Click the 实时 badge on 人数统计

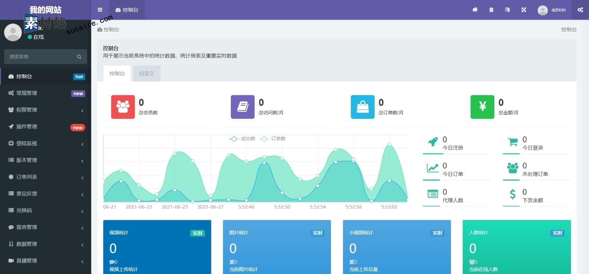[557, 233]
